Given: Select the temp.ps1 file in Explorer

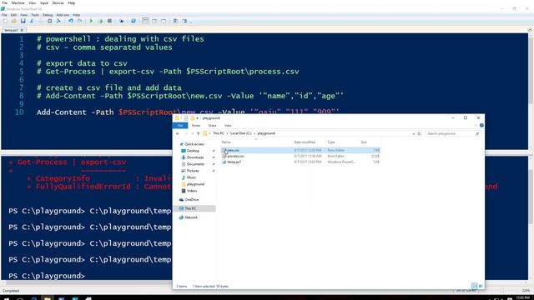Looking at the screenshot, I should [x=300, y=162].
